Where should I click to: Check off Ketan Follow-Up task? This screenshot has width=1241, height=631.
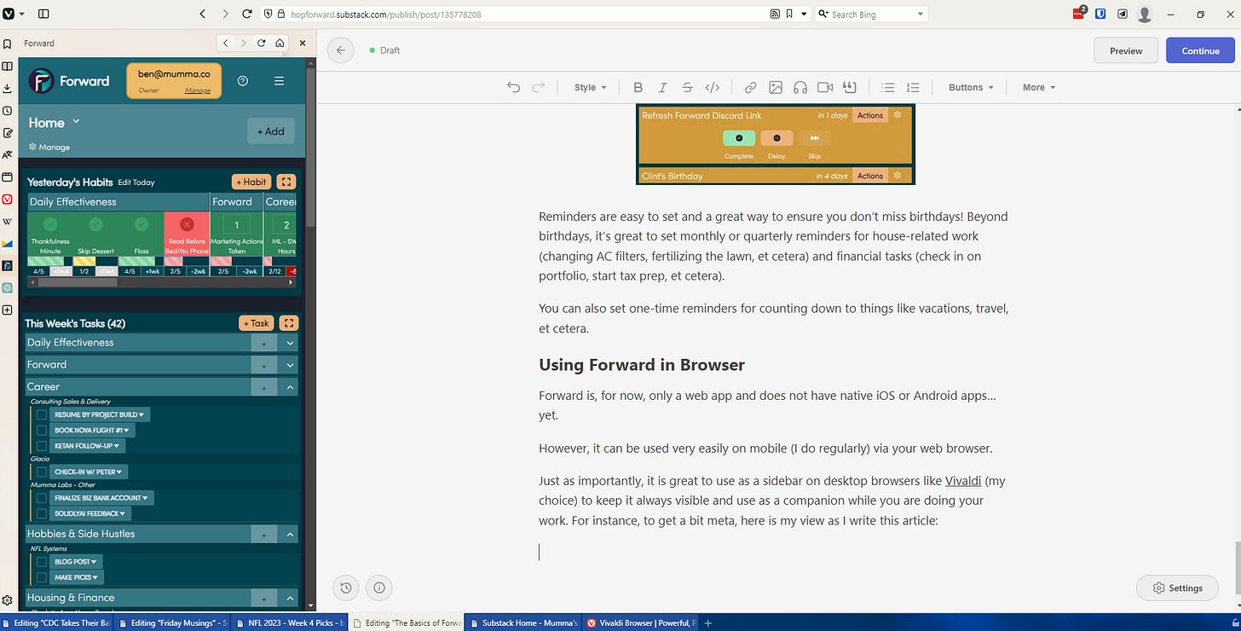coord(41,446)
